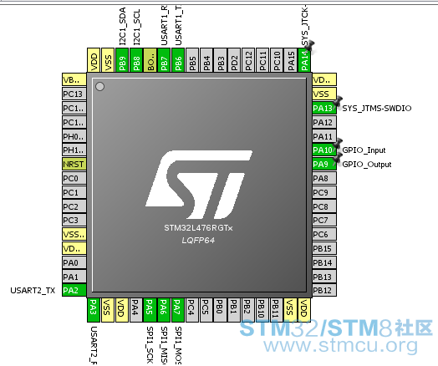The image size is (438, 366).
Task: Click the PC8 pin
Action: (x=324, y=206)
